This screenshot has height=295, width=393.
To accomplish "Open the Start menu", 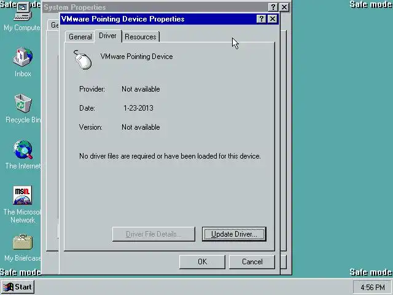I will click(x=18, y=287).
